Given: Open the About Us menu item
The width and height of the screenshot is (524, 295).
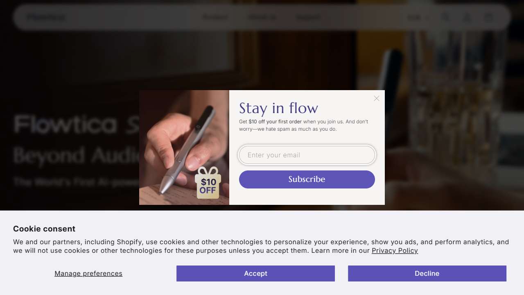Looking at the screenshot, I should point(262,18).
